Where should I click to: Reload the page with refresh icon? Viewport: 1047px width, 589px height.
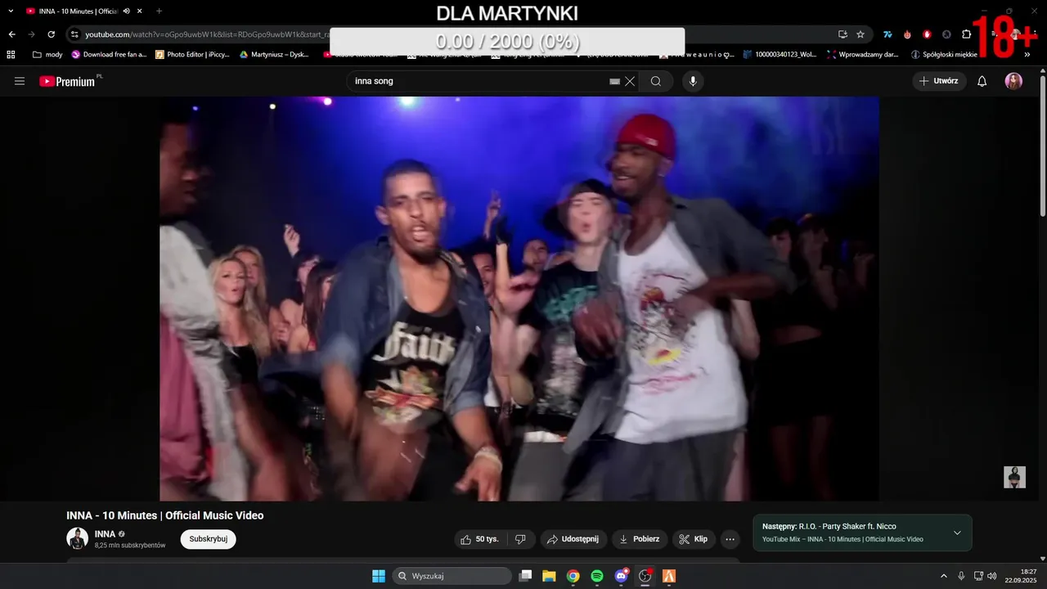(x=51, y=34)
